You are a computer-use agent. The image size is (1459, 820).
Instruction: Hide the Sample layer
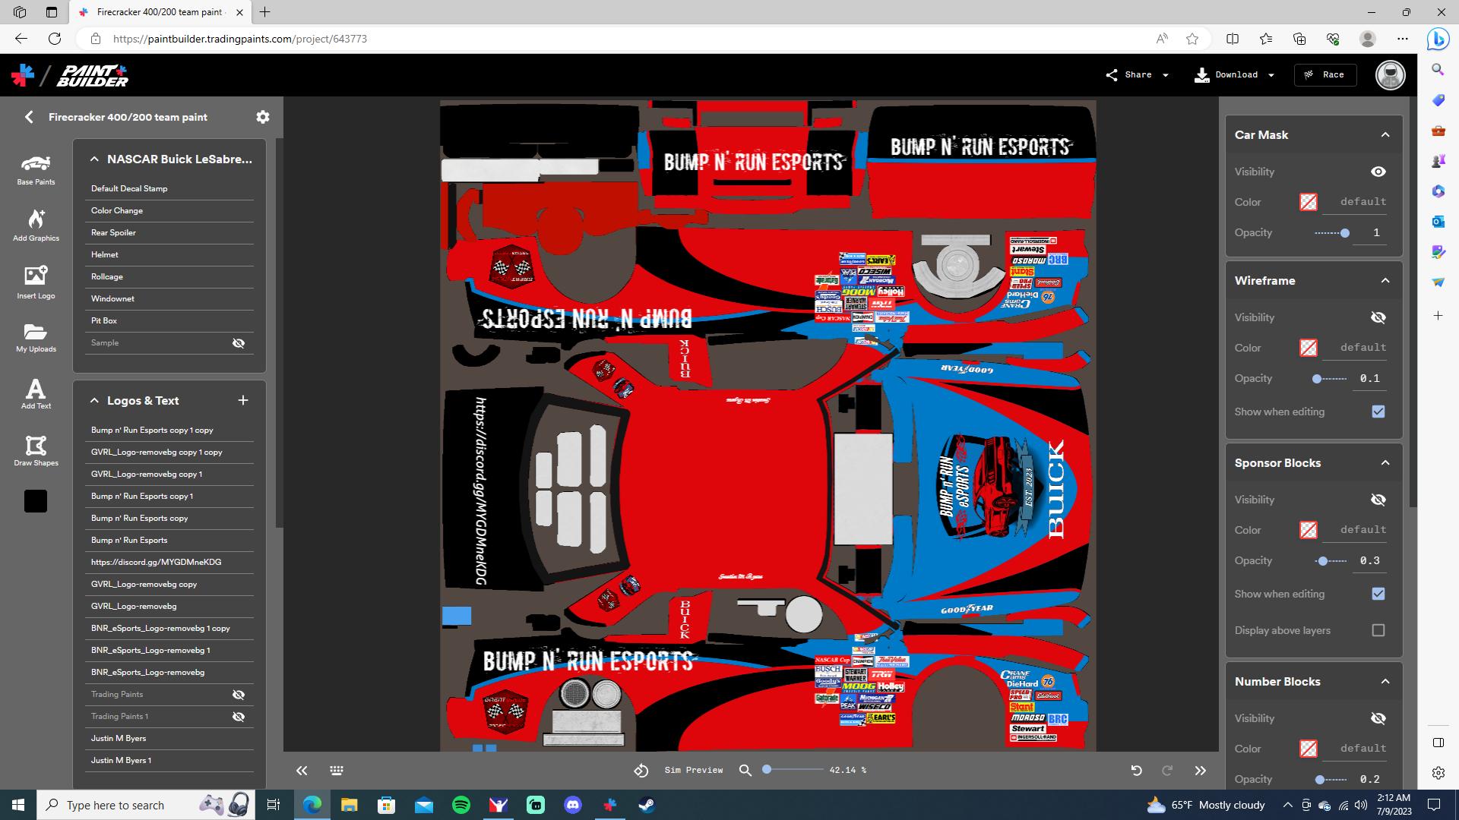coord(239,342)
